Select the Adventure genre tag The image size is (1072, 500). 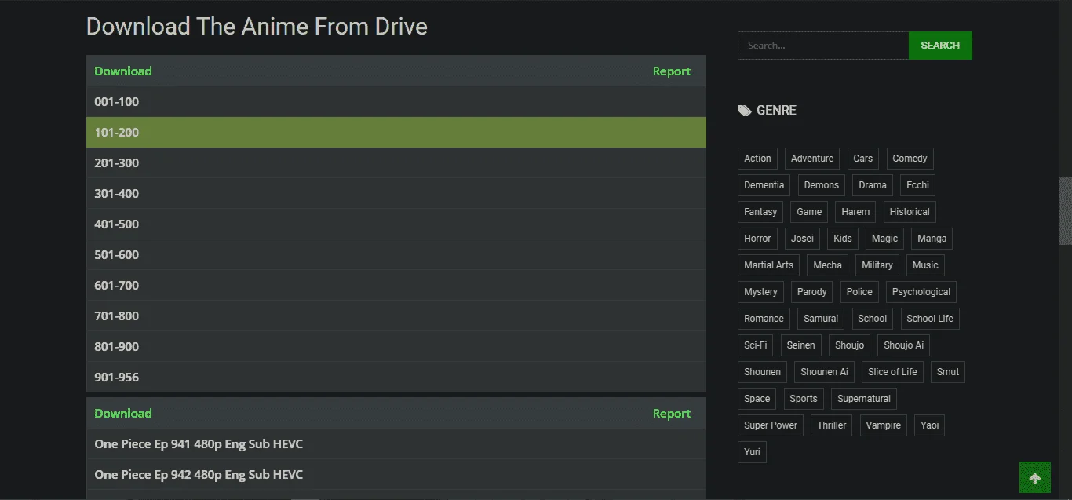(812, 159)
